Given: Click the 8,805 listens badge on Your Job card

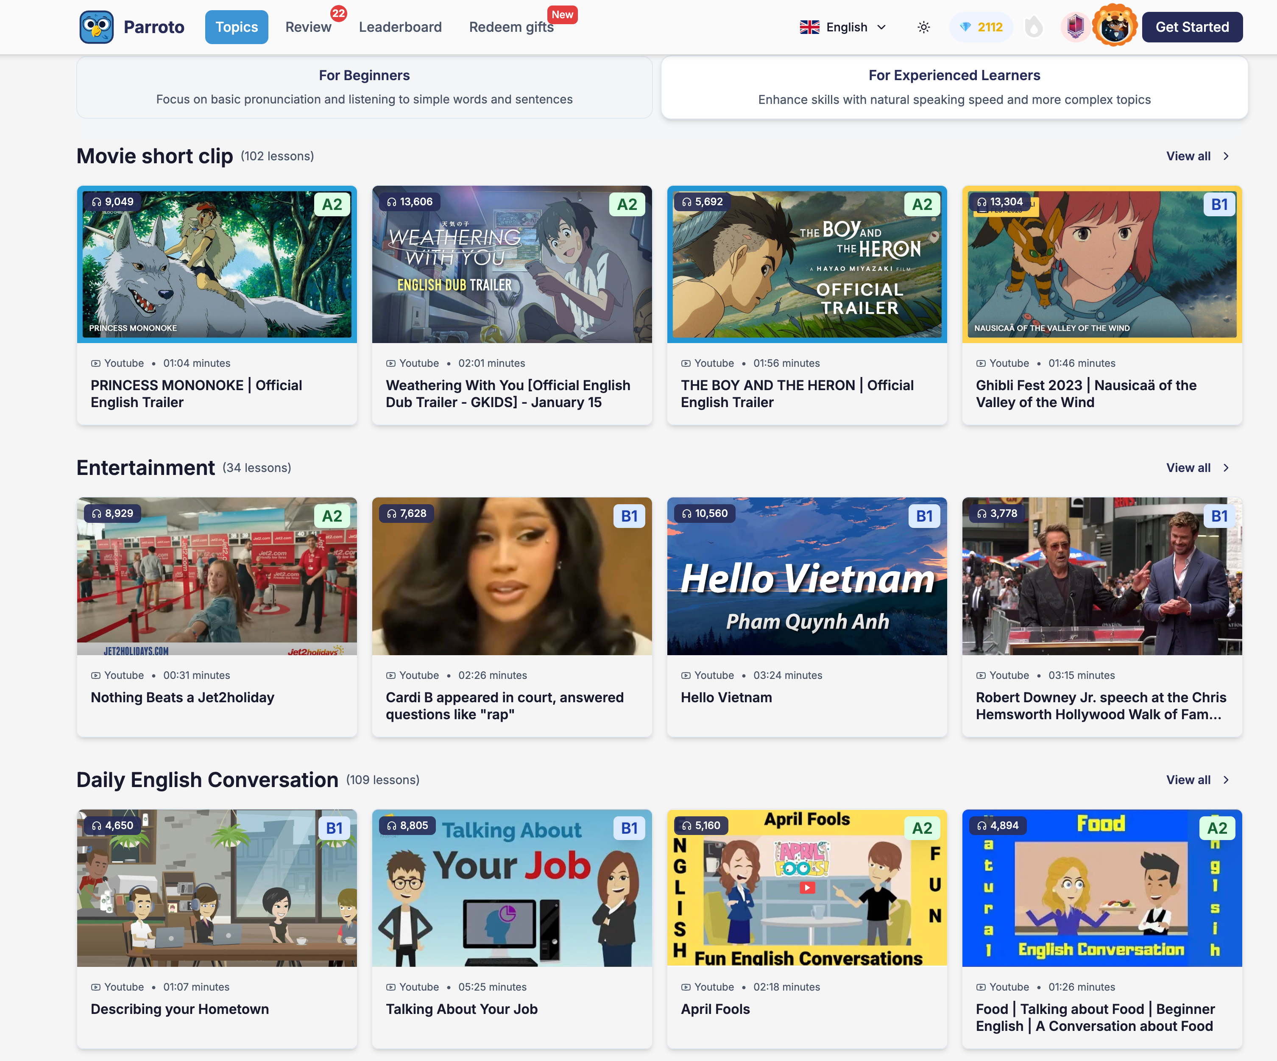Looking at the screenshot, I should coord(407,826).
